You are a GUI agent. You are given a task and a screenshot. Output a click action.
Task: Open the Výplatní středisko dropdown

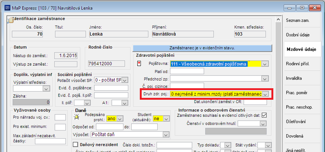pyautogui.click(x=46, y=88)
